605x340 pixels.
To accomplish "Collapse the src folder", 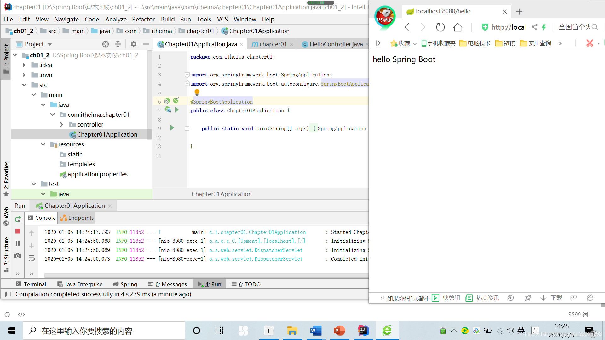I will (x=24, y=85).
